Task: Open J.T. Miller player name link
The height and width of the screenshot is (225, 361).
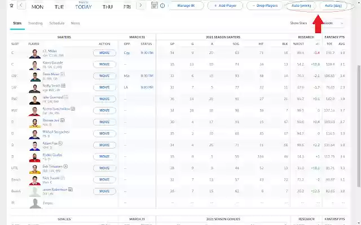Action: pyautogui.click(x=50, y=51)
